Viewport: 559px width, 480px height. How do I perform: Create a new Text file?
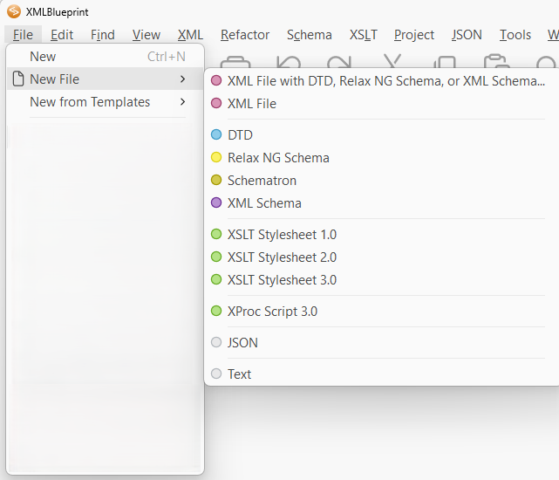click(x=239, y=374)
